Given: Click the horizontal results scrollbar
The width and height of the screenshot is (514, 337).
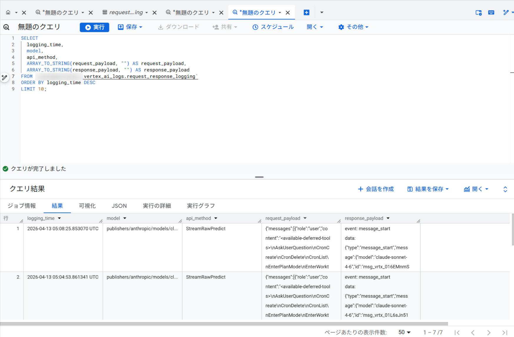Looking at the screenshot, I should [223, 324].
